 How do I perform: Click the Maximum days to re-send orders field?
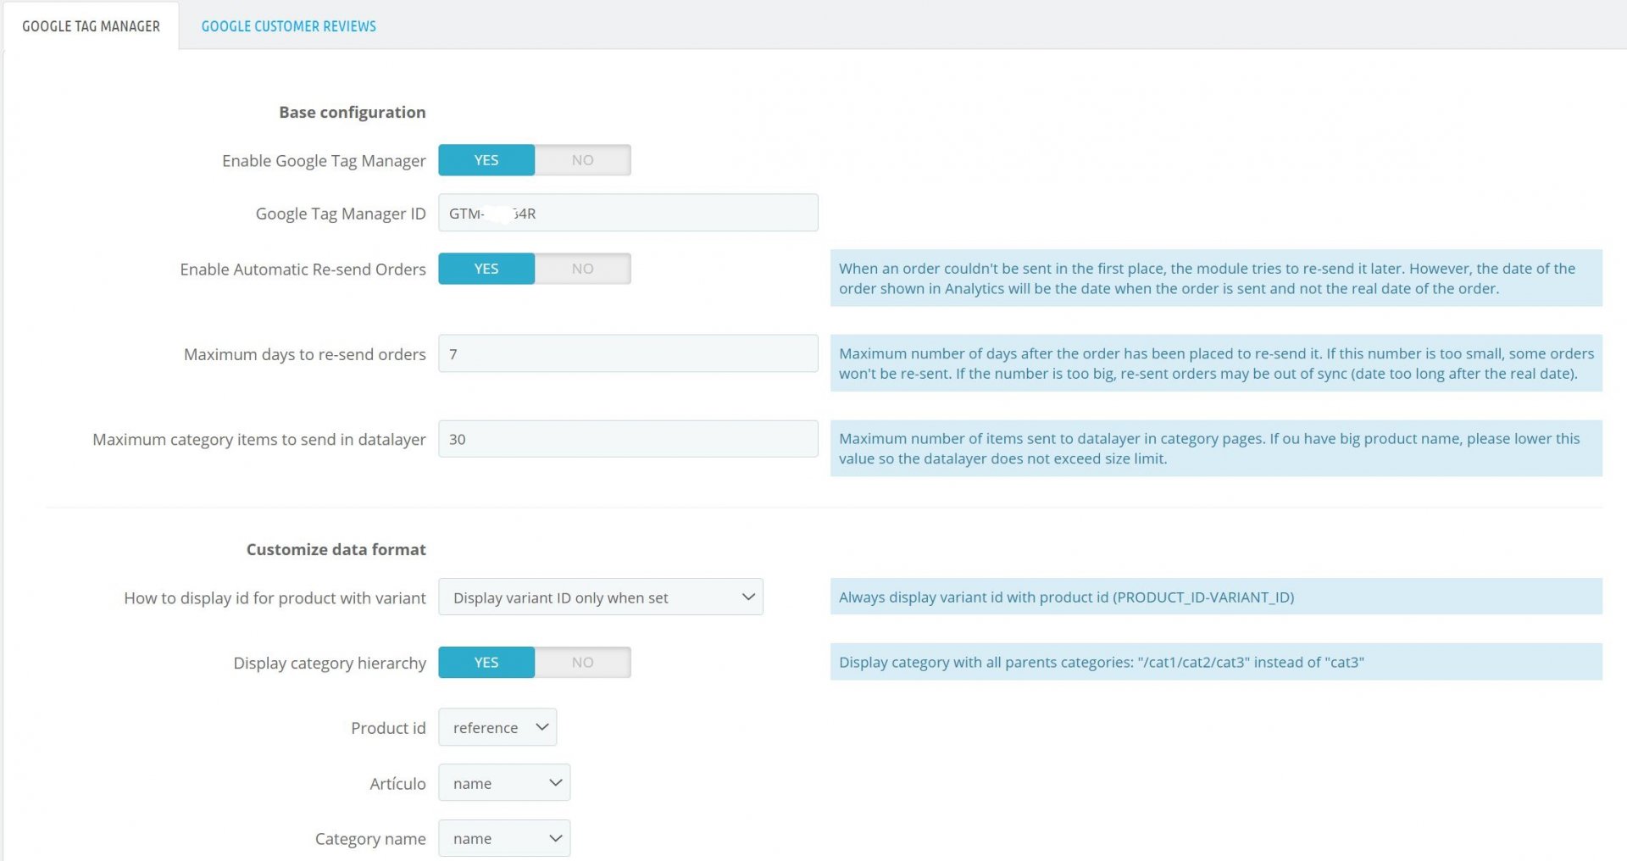[628, 353]
